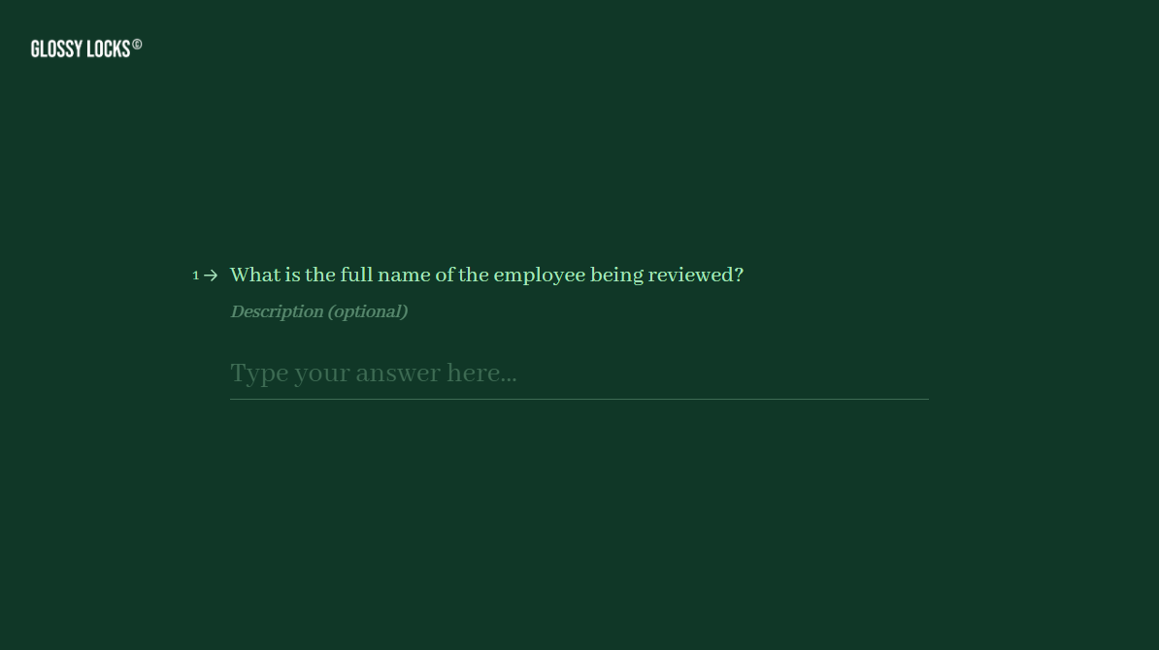Click the question number 1 indicator
Image resolution: width=1159 pixels, height=650 pixels.
(195, 276)
